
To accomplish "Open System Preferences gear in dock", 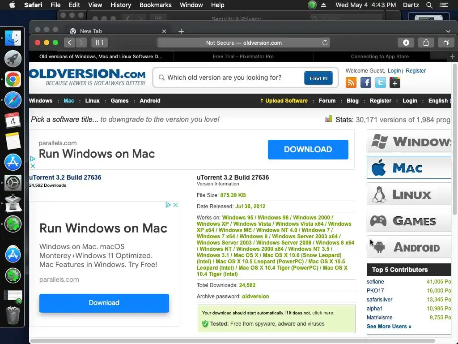I will [13, 183].
